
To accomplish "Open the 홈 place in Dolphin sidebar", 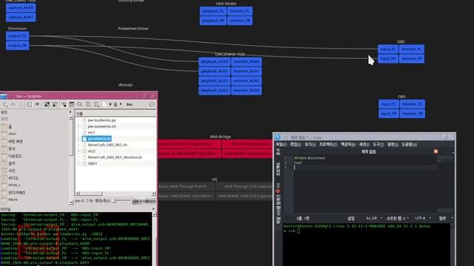I will click(10, 126).
